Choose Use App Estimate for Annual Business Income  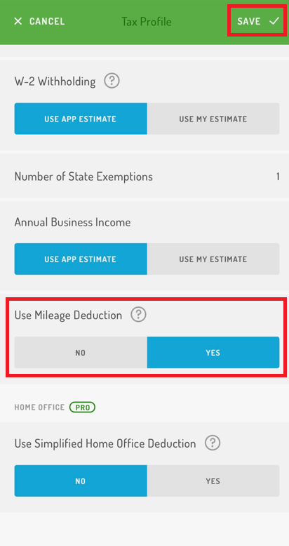pyautogui.click(x=81, y=259)
